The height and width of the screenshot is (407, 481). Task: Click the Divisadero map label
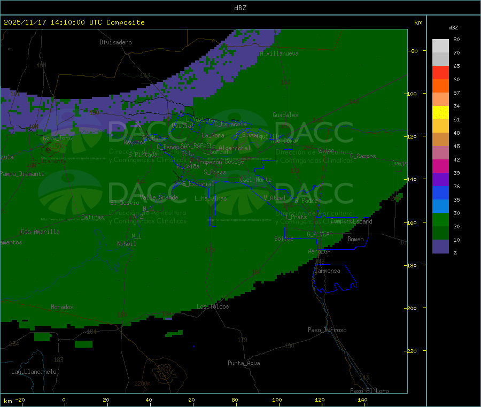115,42
